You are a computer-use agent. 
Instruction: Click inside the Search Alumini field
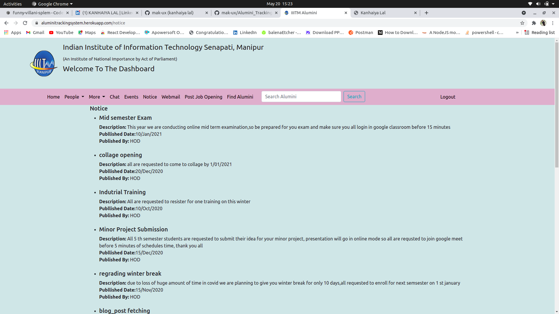pyautogui.click(x=301, y=96)
